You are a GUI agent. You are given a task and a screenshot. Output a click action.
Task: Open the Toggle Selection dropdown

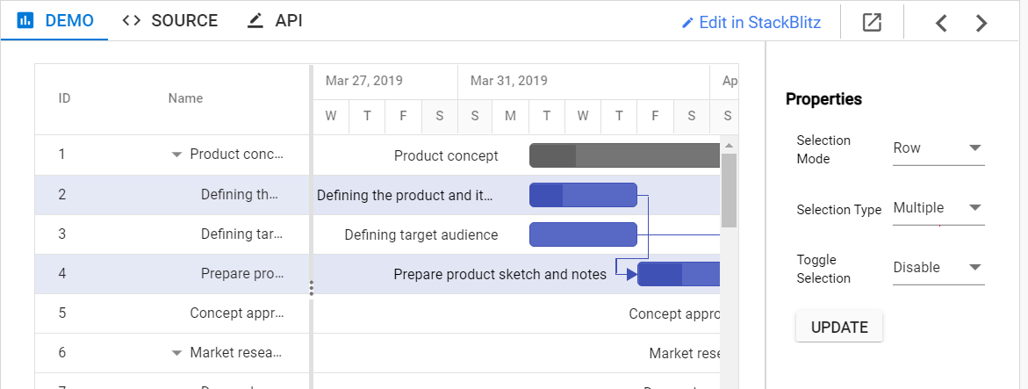coord(938,268)
